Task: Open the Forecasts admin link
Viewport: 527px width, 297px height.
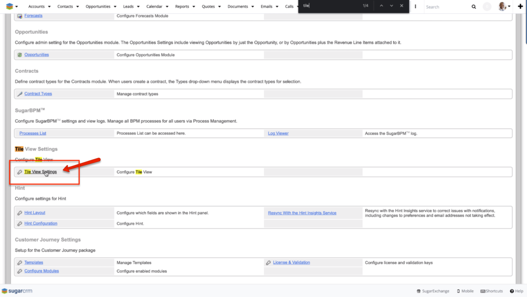Action: coord(33,16)
